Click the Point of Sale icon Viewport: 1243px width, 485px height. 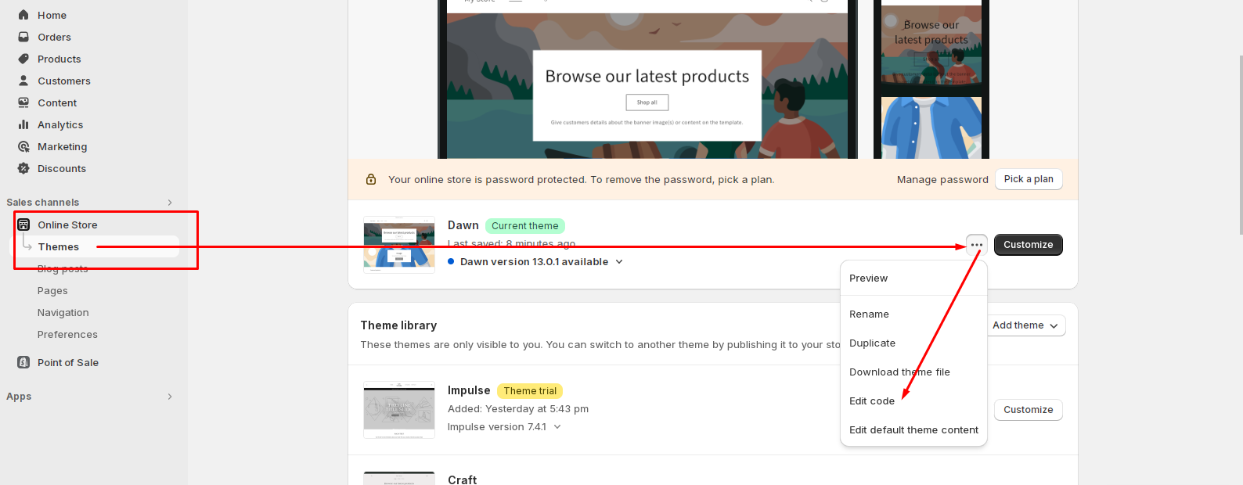click(x=23, y=362)
